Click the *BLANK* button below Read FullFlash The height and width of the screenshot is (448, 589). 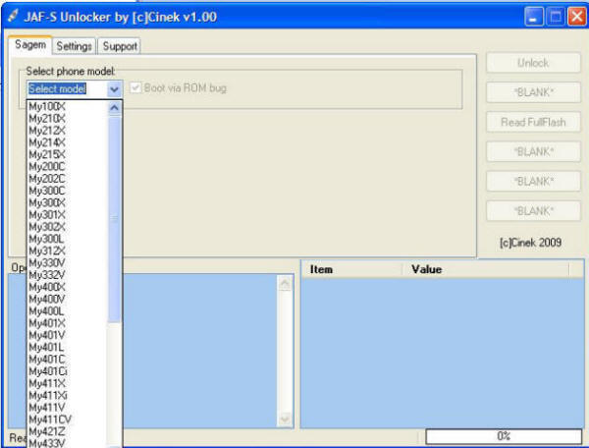(533, 152)
